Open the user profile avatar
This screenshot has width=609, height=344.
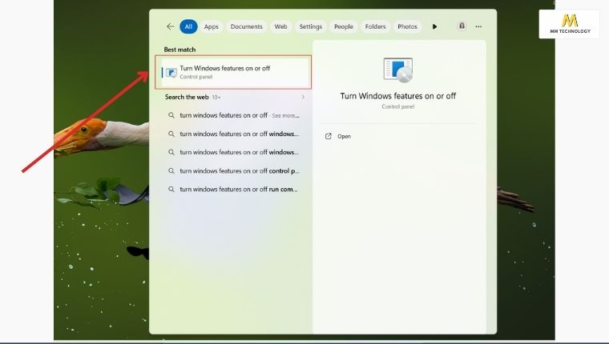[x=462, y=26]
